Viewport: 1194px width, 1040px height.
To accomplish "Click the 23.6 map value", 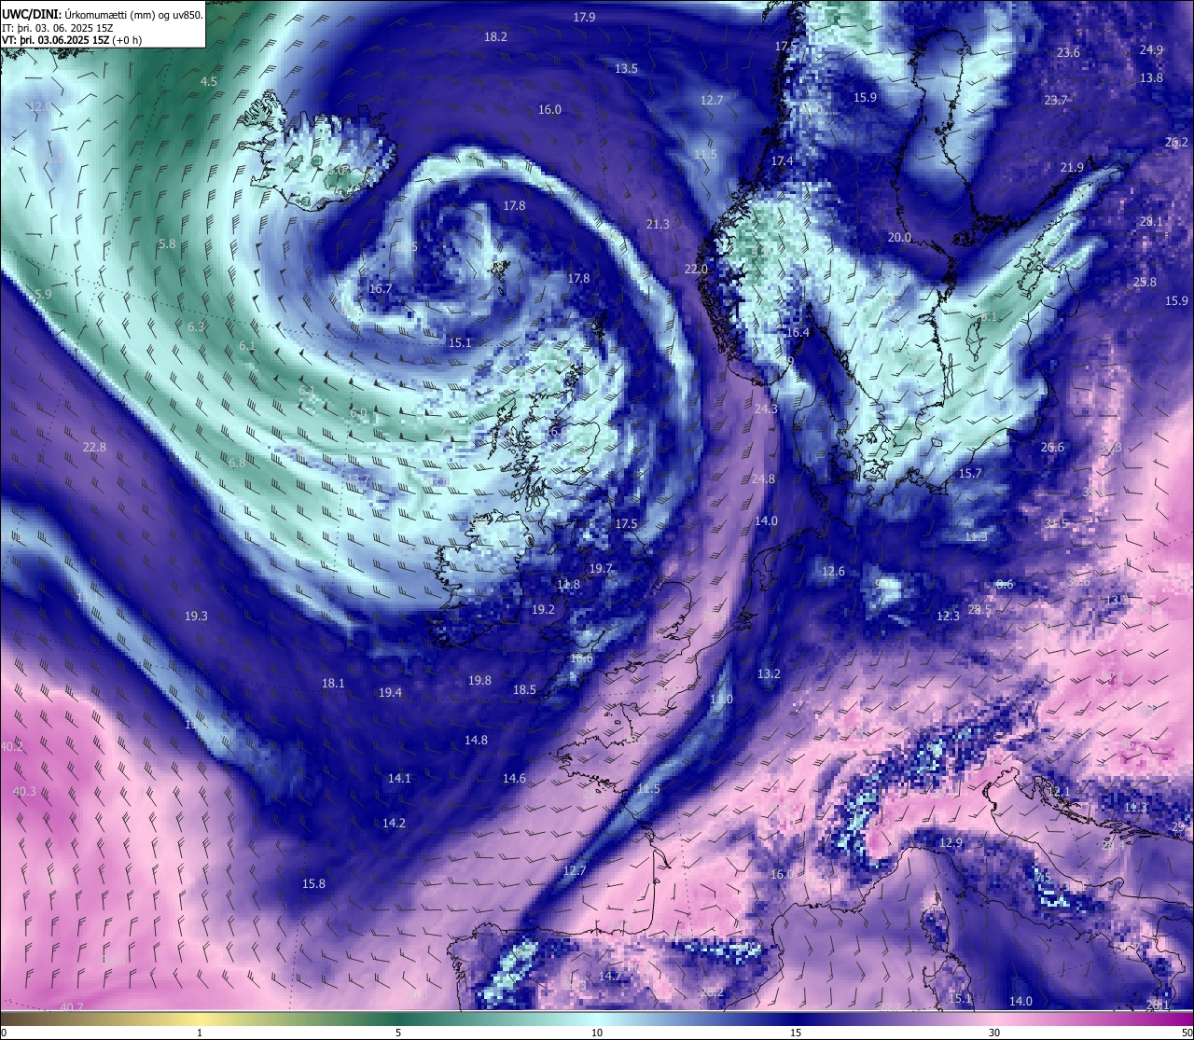I will pos(1068,53).
